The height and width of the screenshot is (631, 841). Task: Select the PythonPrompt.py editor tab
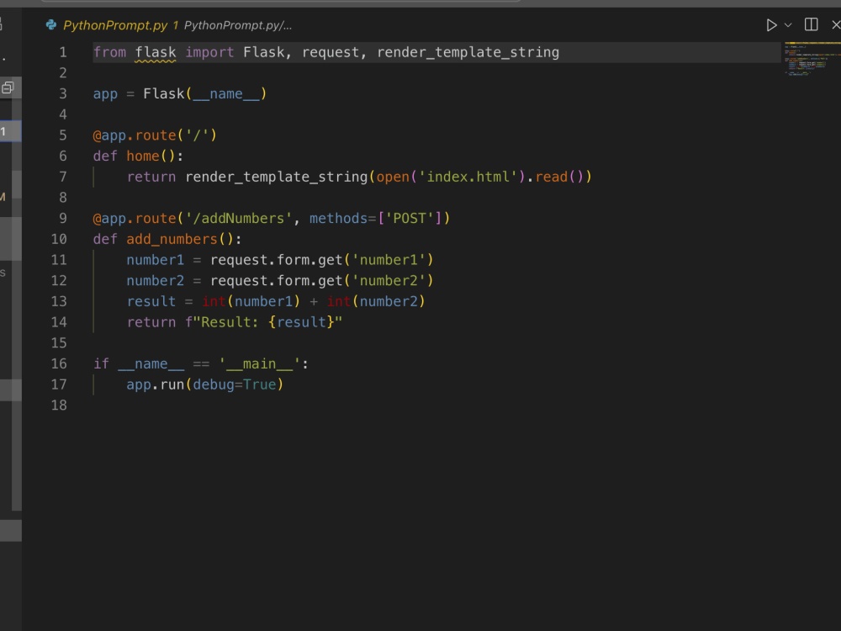(115, 25)
